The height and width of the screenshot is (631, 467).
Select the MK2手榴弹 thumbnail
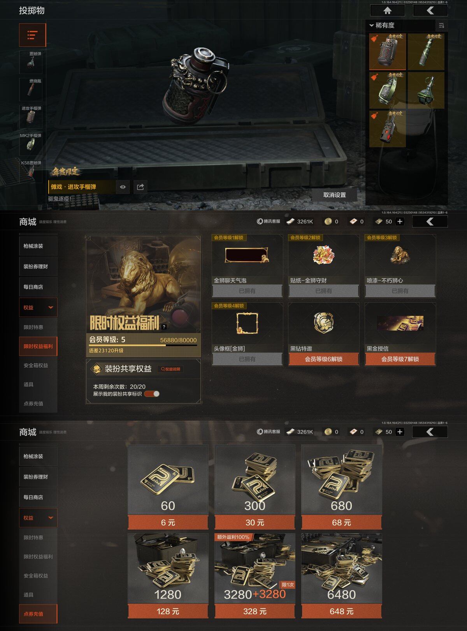[x=31, y=144]
